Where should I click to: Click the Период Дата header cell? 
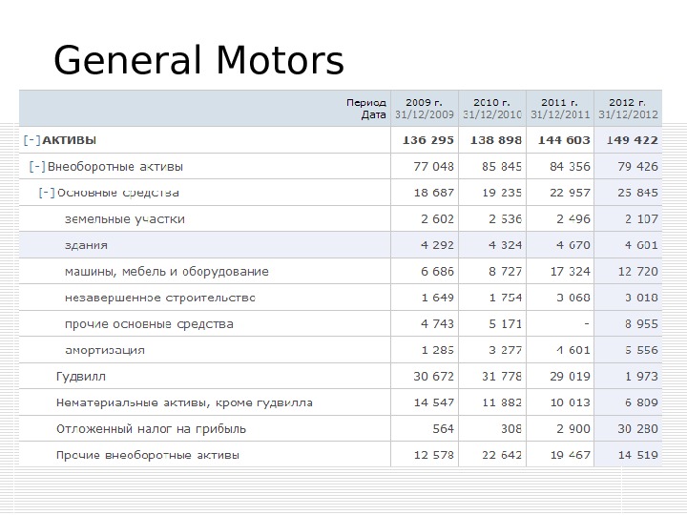tap(366, 108)
